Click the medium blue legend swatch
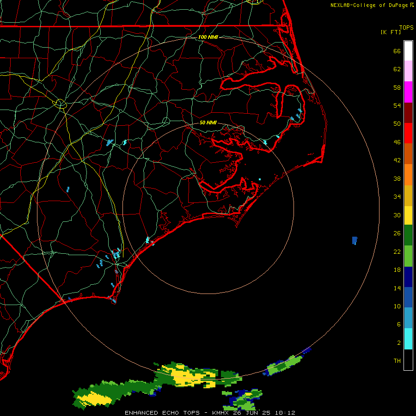The height and width of the screenshot is (416, 416). pos(408,297)
